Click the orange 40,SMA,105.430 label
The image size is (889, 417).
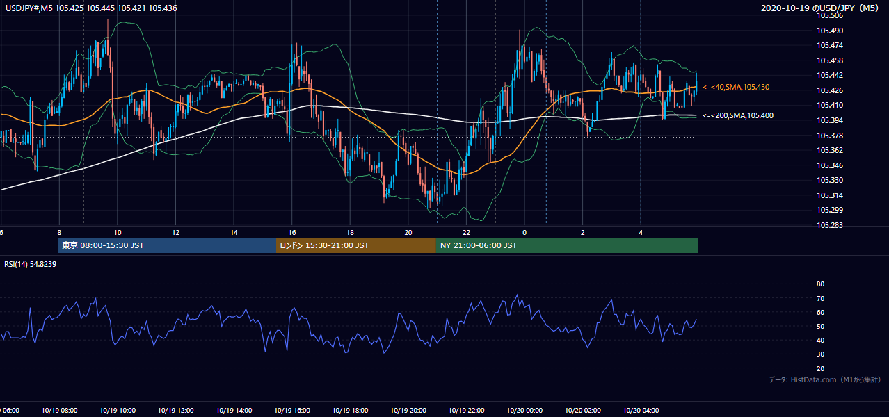point(736,87)
